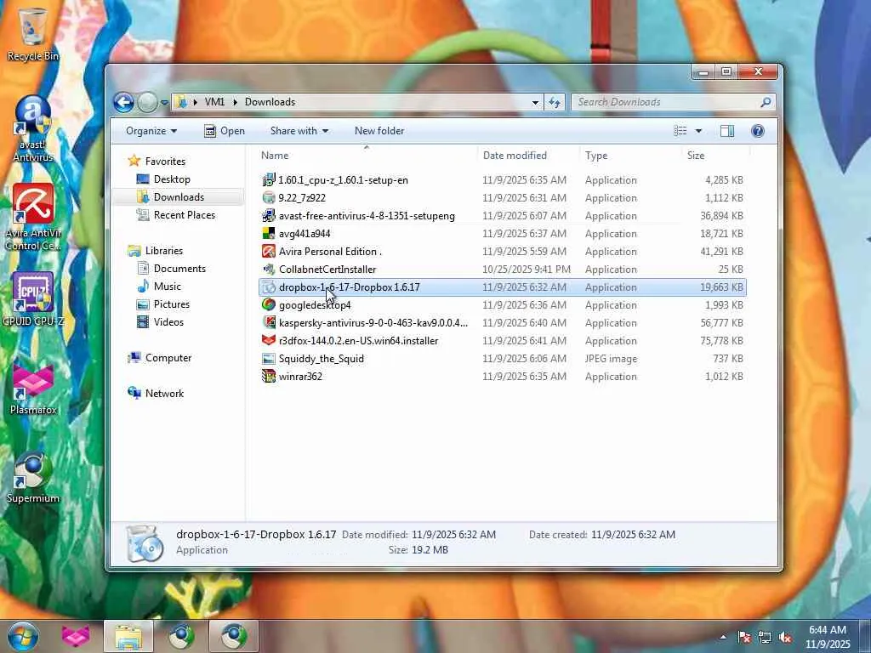Screen dimensions: 871x653
Task: Click the dropbox-1-6-17-Dropbox 1.6.17 file name
Action: click(350, 287)
